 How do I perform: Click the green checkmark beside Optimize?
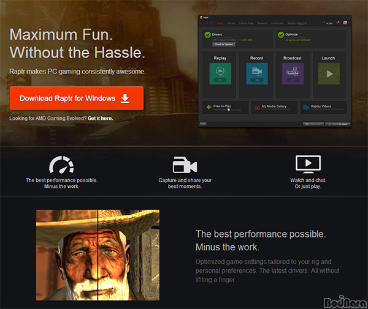(x=281, y=35)
